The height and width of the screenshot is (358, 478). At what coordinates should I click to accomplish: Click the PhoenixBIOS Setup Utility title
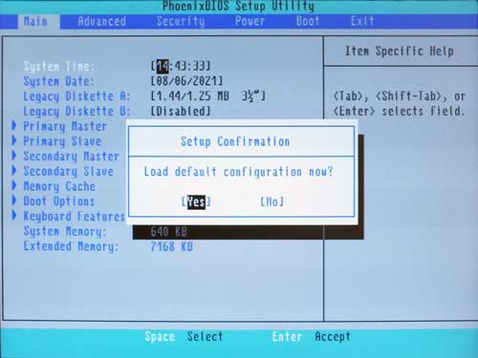tap(238, 6)
